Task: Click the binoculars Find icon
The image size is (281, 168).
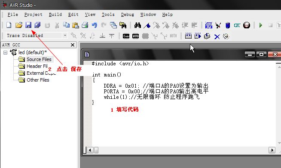Action: 137,25
